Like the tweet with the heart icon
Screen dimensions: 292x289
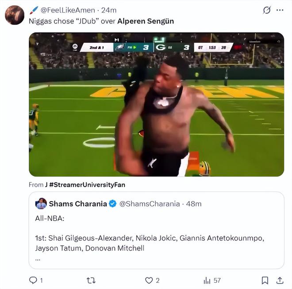click(x=149, y=280)
